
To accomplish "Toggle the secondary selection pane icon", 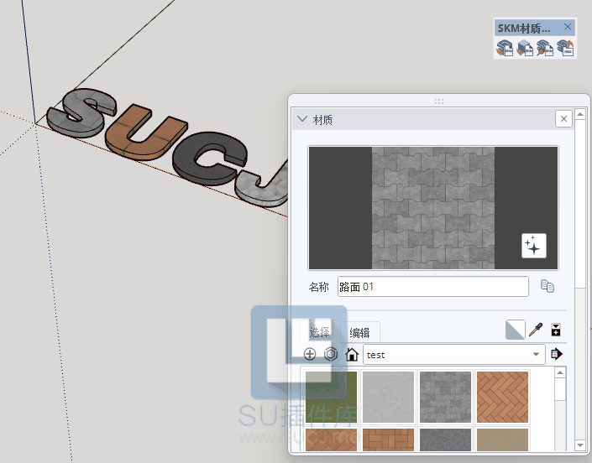I will [556, 330].
